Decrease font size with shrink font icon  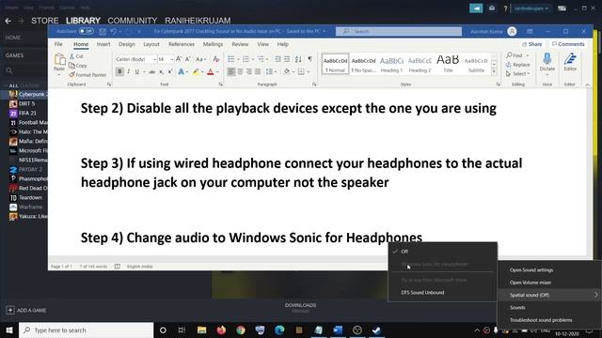[187, 59]
